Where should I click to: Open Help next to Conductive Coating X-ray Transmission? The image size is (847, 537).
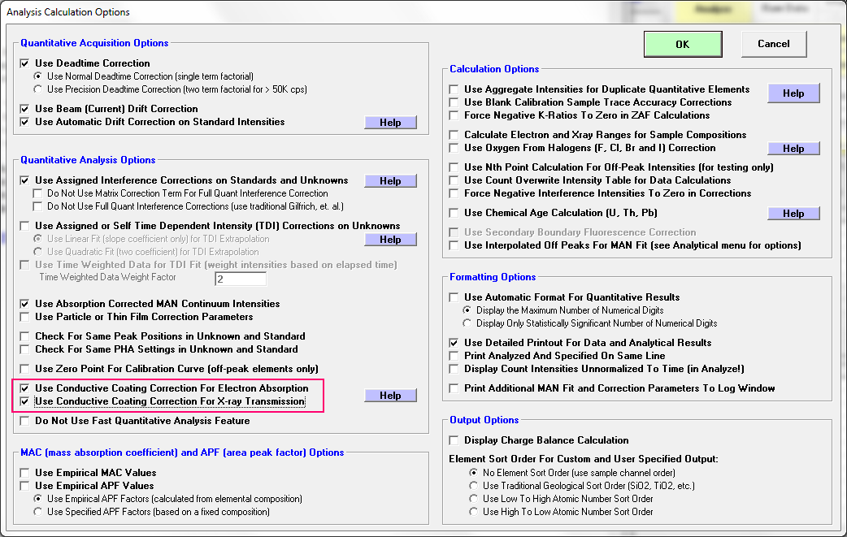coord(390,396)
